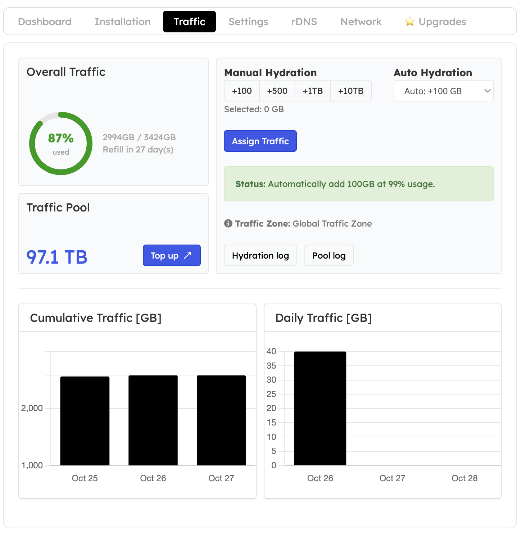Viewport: 521px width, 533px height.
Task: View the Pool log
Action: [x=329, y=255]
